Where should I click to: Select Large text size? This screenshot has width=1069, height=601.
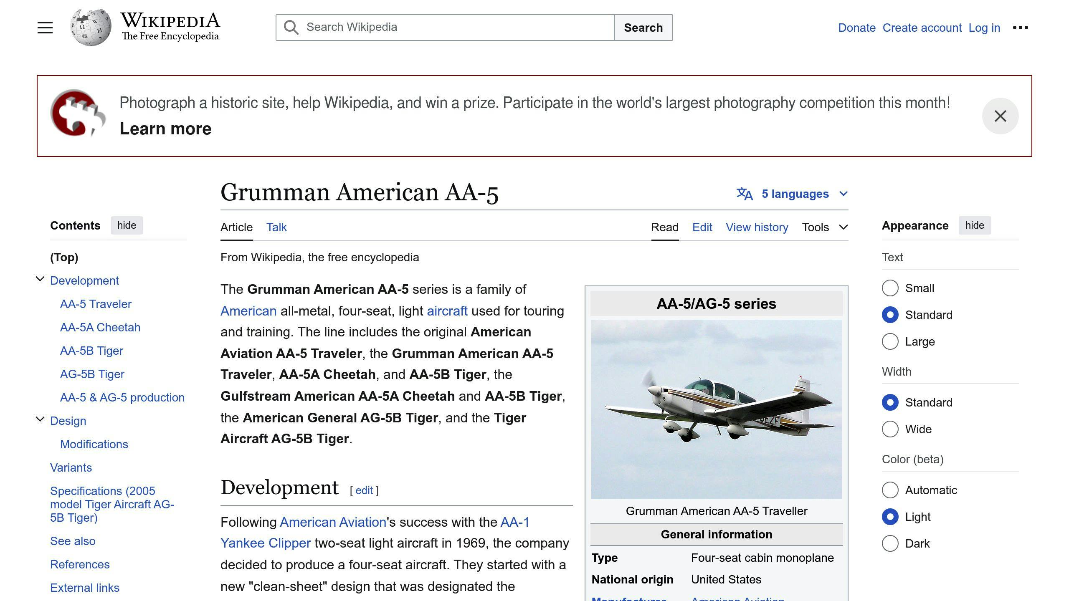tap(890, 341)
